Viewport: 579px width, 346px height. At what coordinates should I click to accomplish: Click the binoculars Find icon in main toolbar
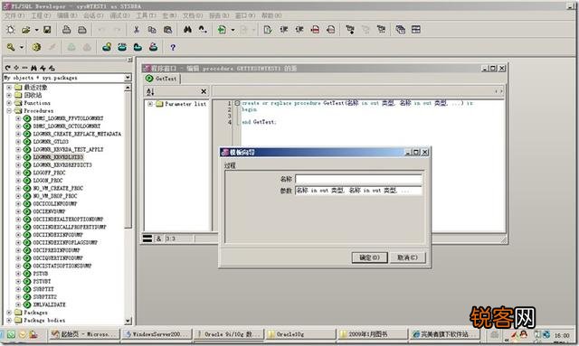[x=187, y=30]
